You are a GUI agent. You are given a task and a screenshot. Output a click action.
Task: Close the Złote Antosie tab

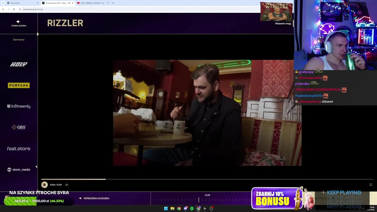(x=72, y=3)
